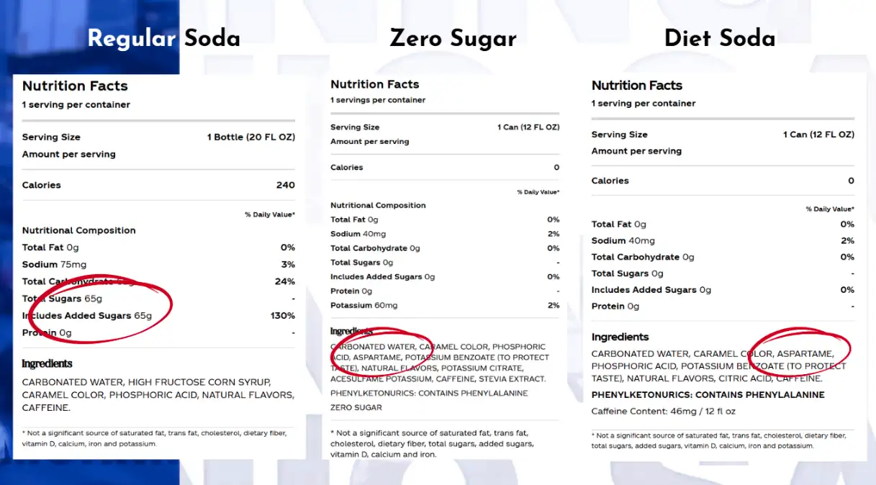The image size is (876, 485).
Task: Click Zero Sugar Nutrition Facts title
Action: (374, 84)
